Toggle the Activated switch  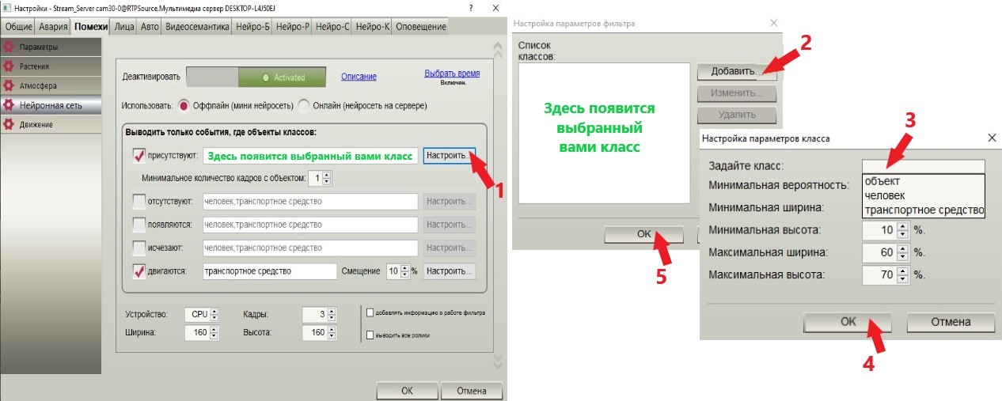pyautogui.click(x=256, y=77)
